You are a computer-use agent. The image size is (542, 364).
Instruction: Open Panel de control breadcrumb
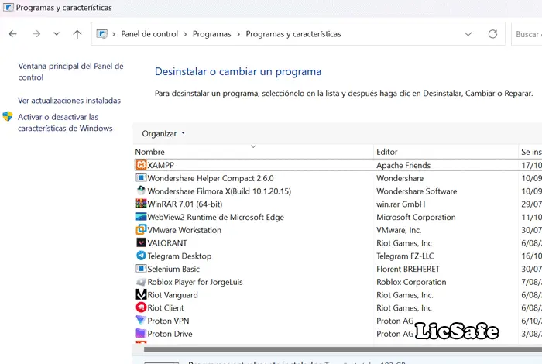[149, 34]
